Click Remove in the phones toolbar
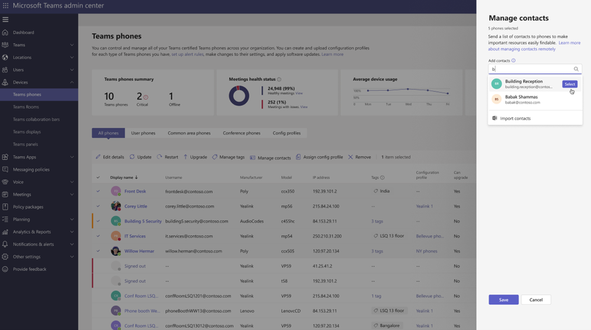The image size is (591, 330). pos(359,157)
